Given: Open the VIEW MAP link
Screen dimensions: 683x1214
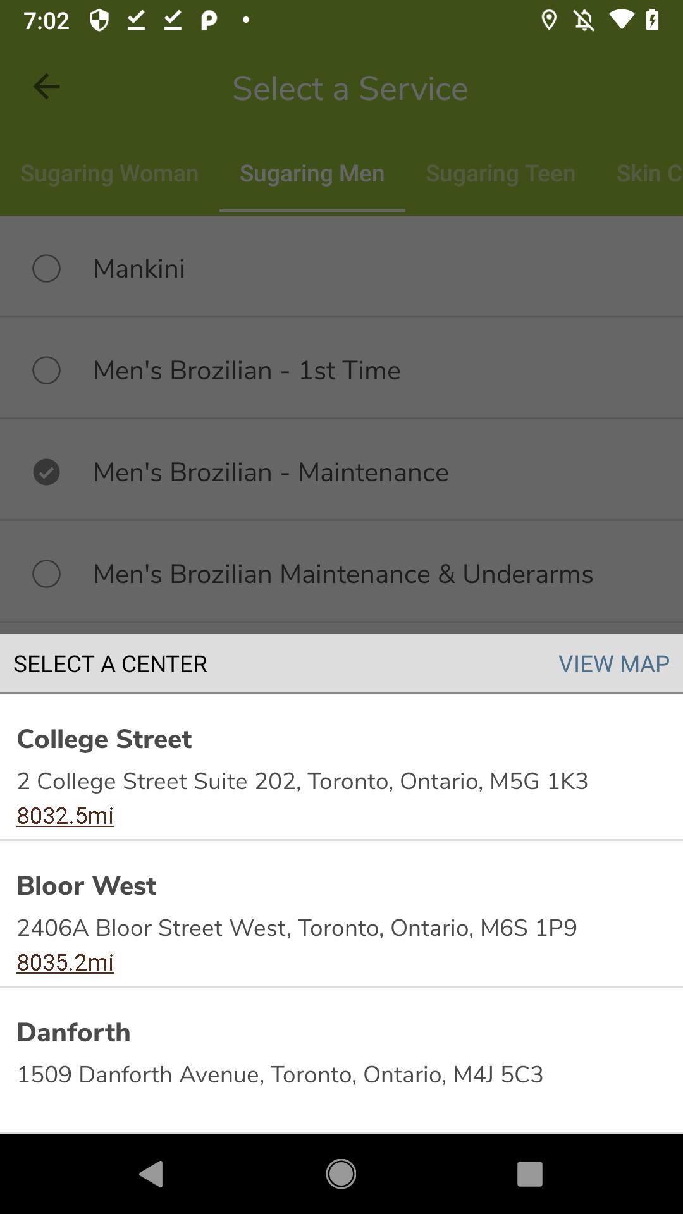Looking at the screenshot, I should (x=613, y=664).
